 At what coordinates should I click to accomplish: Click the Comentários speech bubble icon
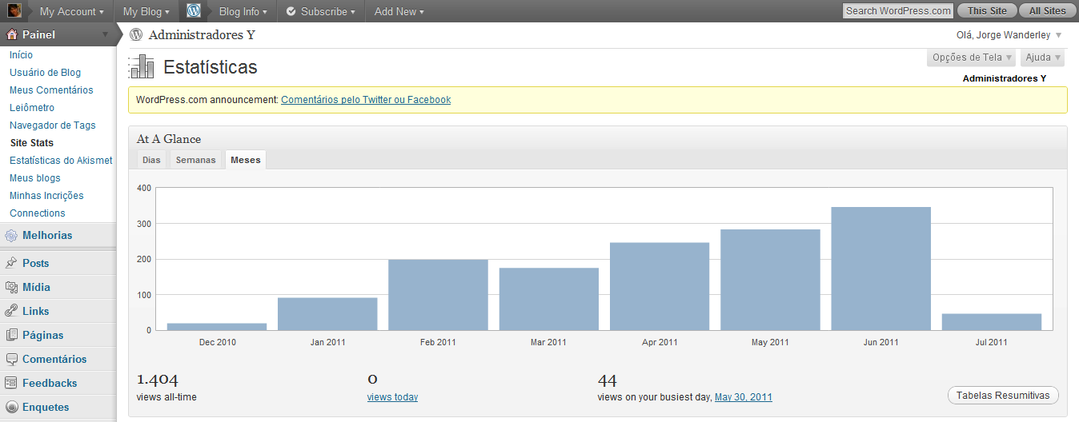click(11, 359)
